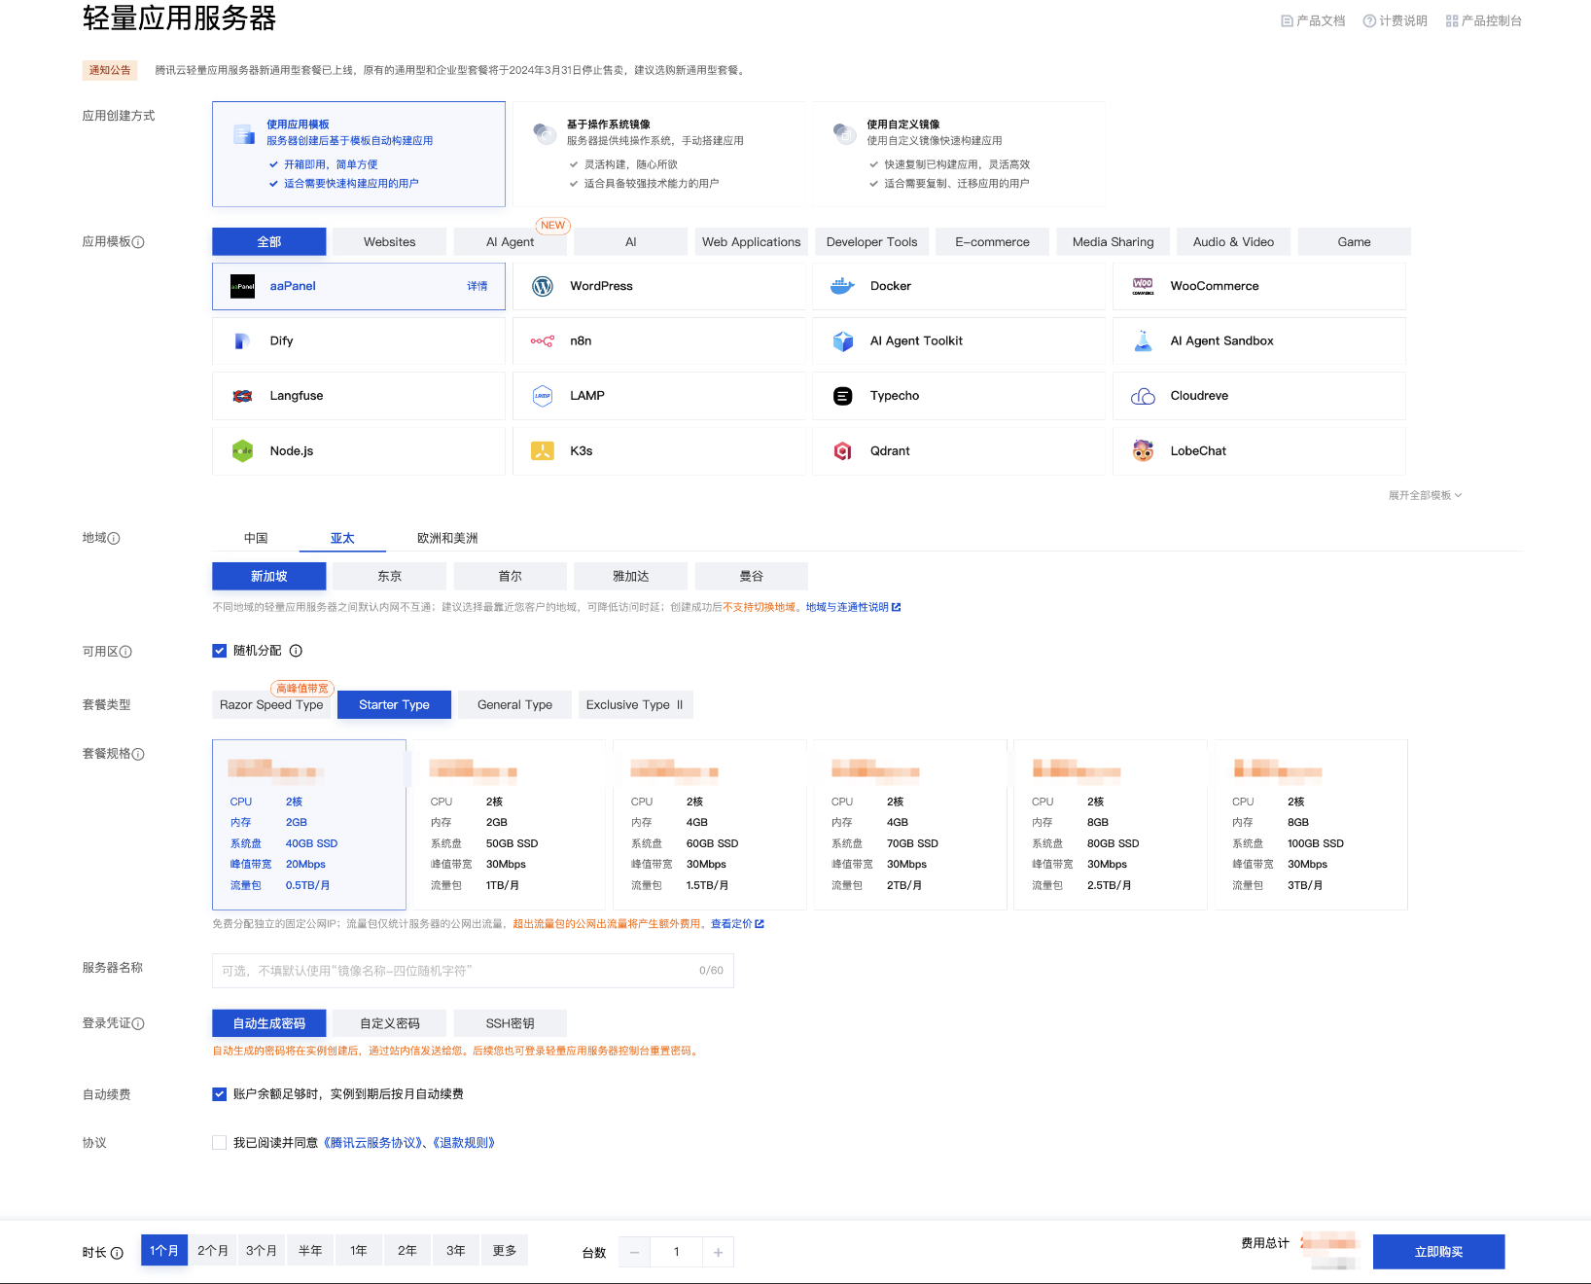The width and height of the screenshot is (1591, 1284).
Task: Show info tooltip for 套餐规格
Action: click(138, 754)
